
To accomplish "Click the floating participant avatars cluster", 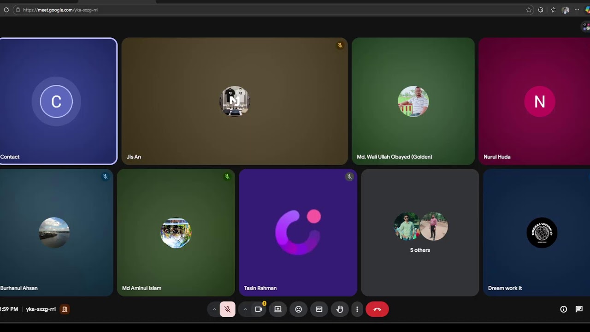I will (x=585, y=26).
